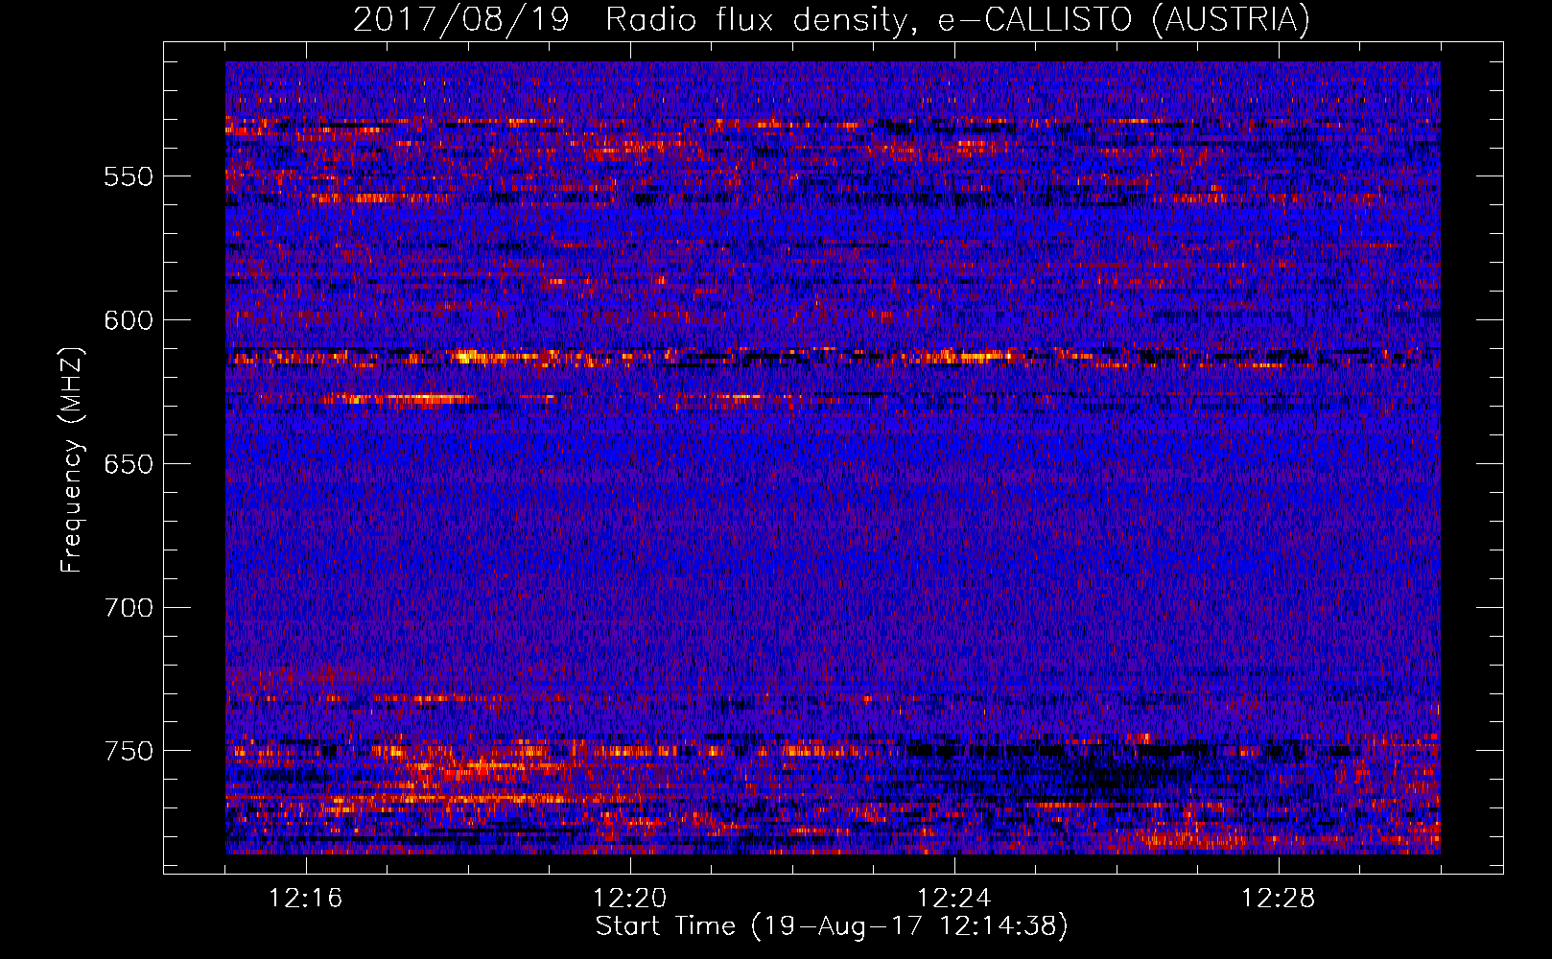Click the 600 frequency tick label
Screen dimensions: 1552x959
pyautogui.click(x=129, y=320)
